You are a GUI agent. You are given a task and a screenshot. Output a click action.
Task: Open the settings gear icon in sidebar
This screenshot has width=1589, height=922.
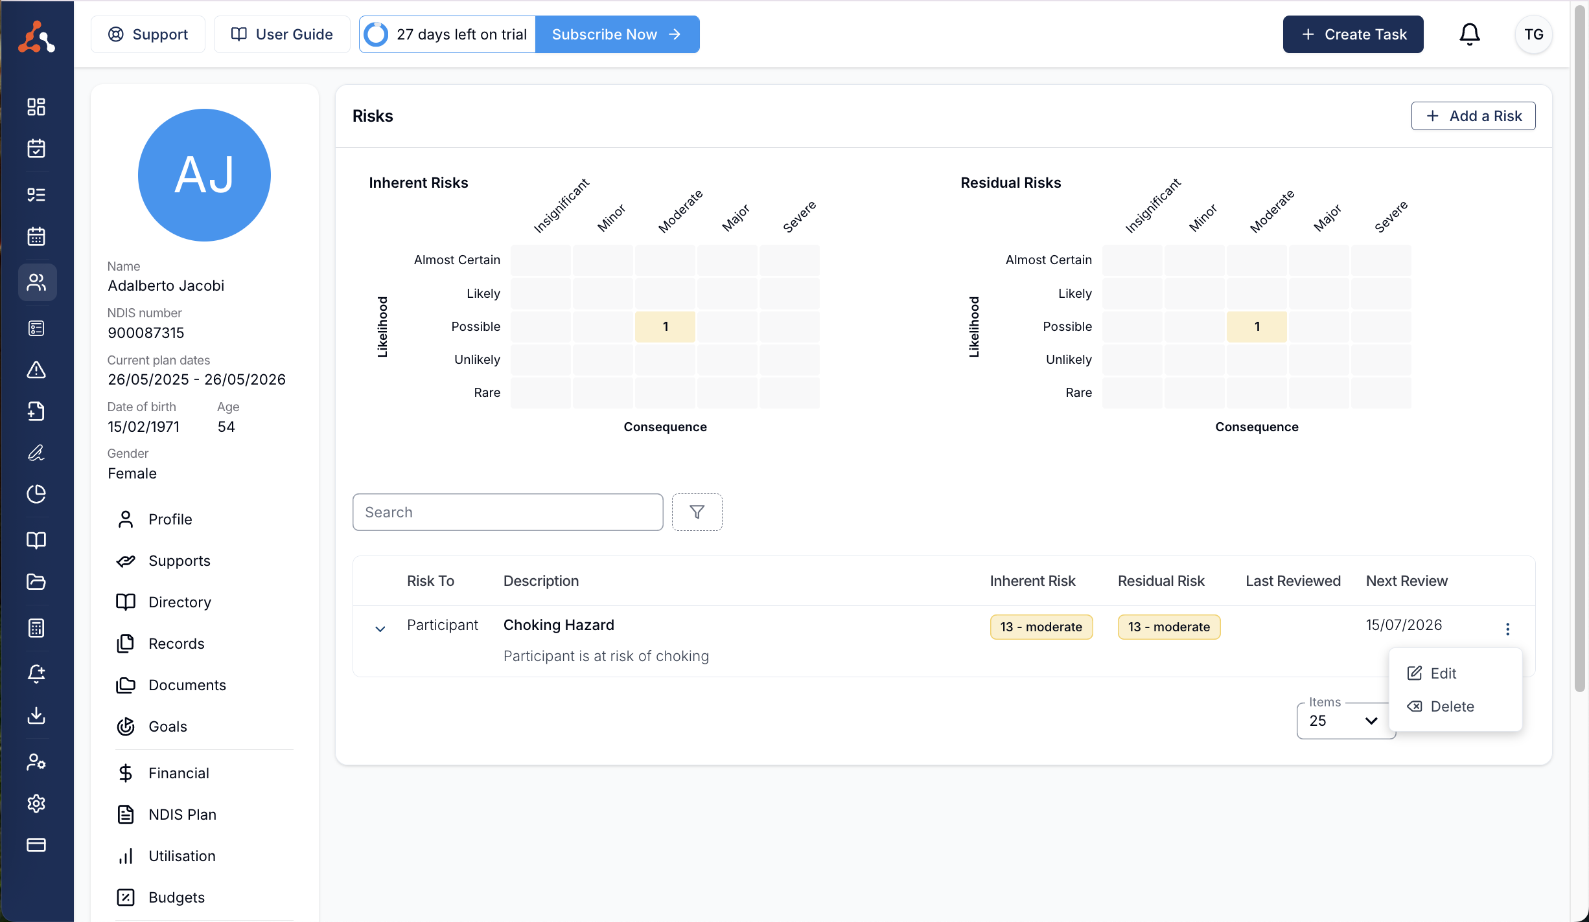36,803
